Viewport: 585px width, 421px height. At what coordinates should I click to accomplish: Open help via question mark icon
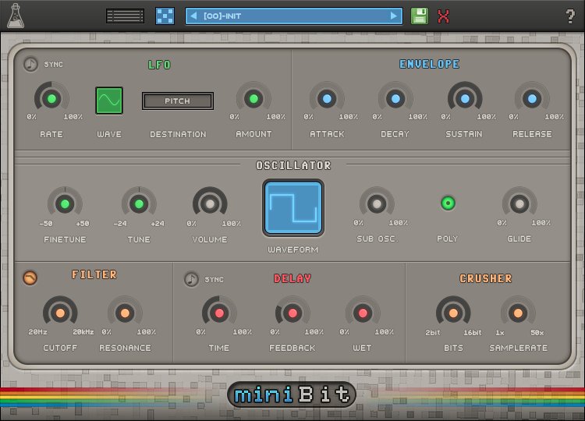570,16
